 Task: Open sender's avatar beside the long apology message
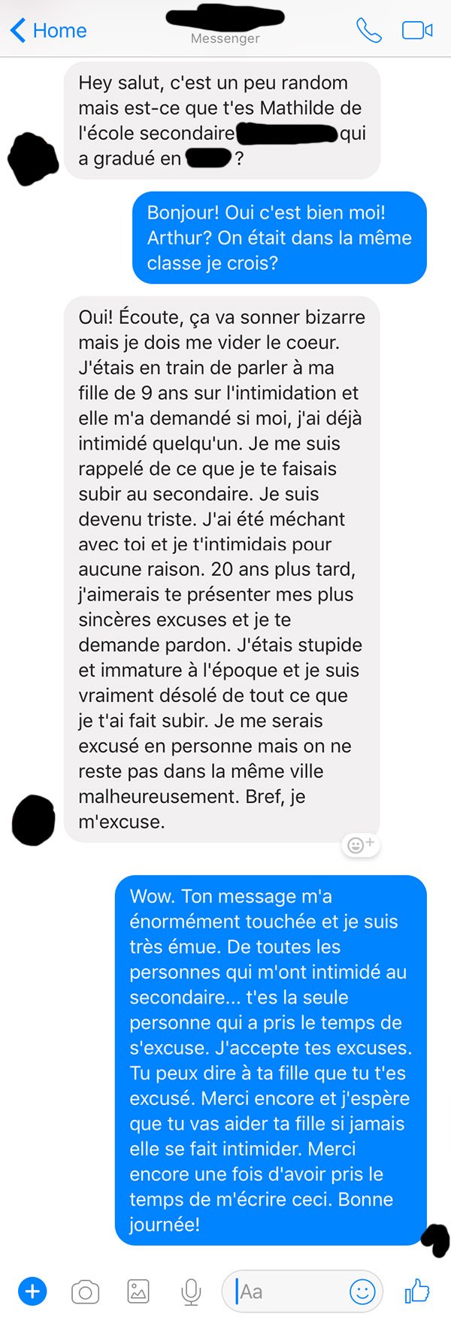(34, 820)
